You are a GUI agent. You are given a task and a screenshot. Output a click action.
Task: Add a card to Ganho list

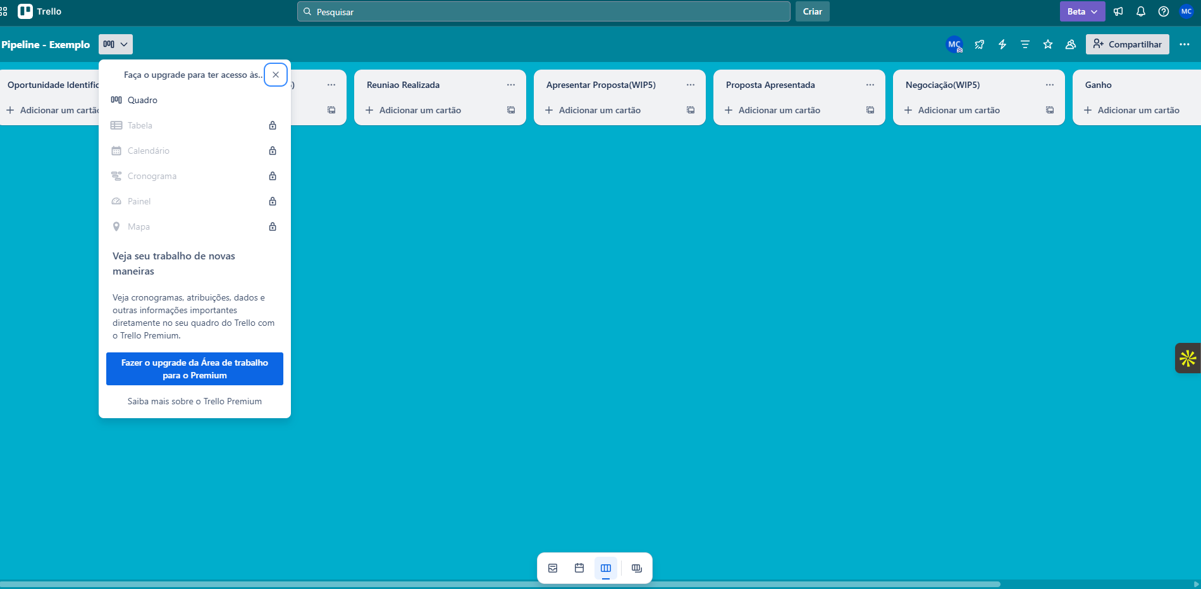click(1138, 110)
